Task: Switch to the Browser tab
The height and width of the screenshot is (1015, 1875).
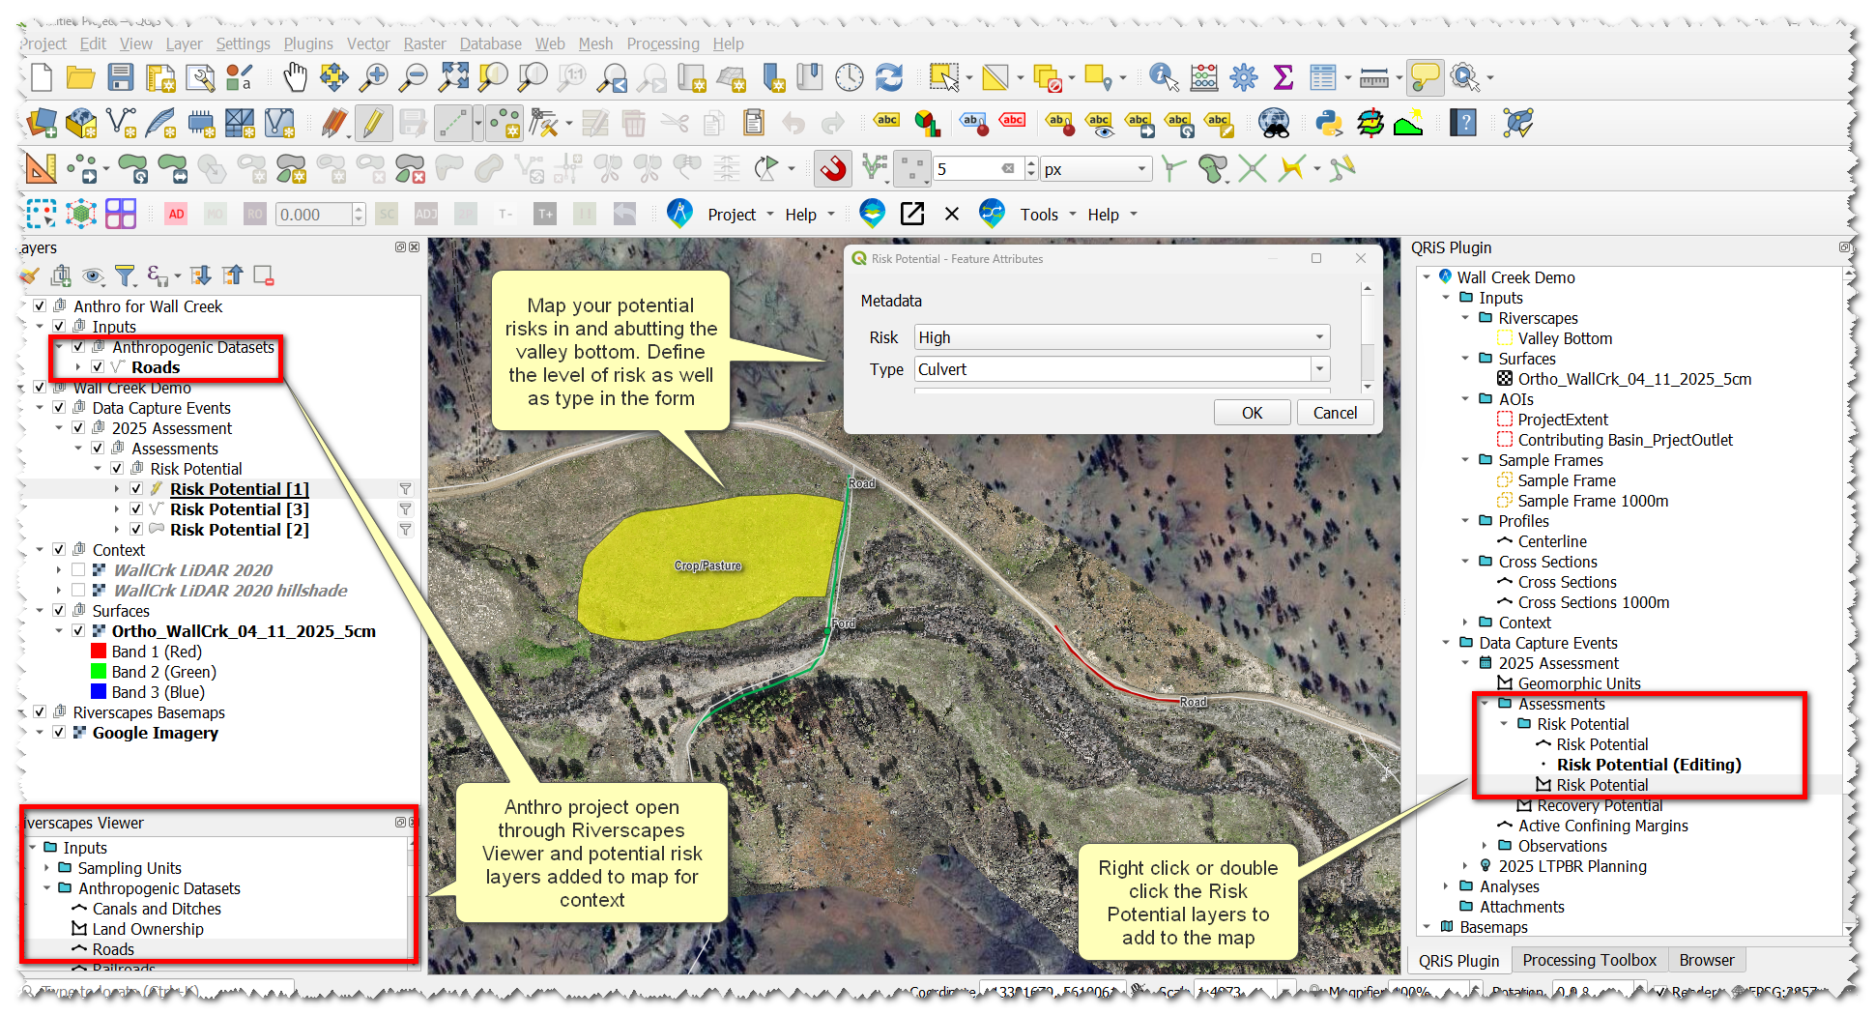Action: (1707, 960)
